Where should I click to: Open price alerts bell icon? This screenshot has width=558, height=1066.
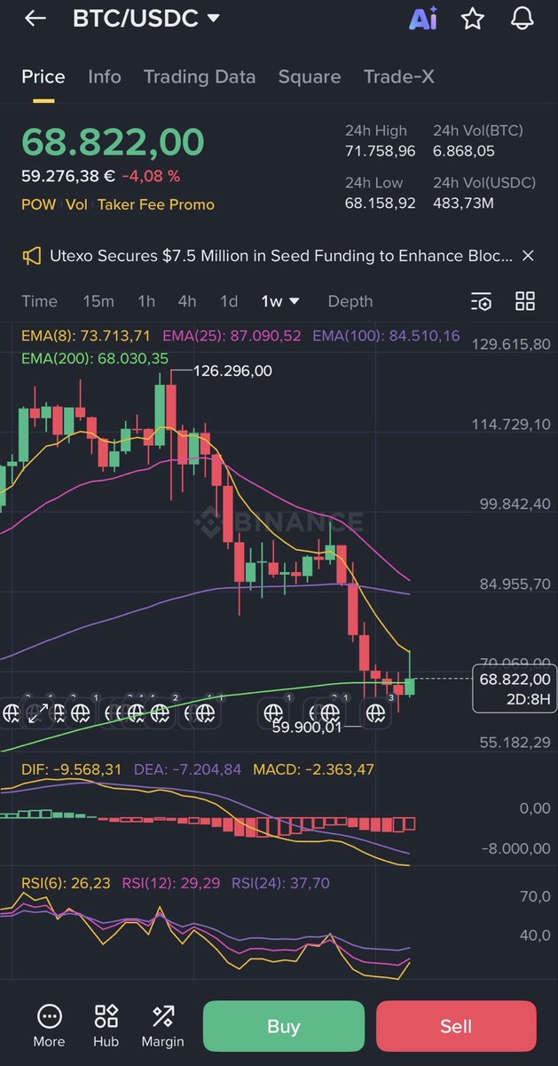pyautogui.click(x=523, y=19)
